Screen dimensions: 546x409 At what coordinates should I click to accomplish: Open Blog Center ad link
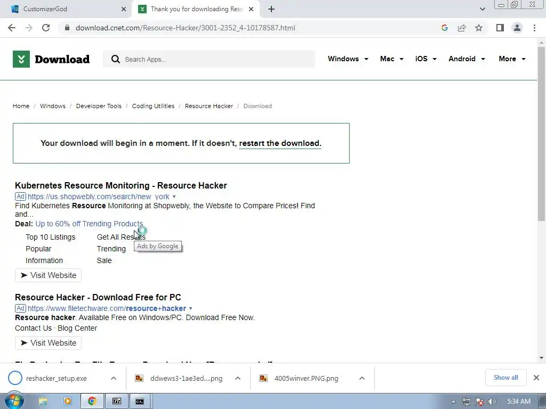point(77,328)
